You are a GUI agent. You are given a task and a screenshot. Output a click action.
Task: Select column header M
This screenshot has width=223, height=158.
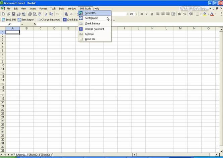point(180,28)
